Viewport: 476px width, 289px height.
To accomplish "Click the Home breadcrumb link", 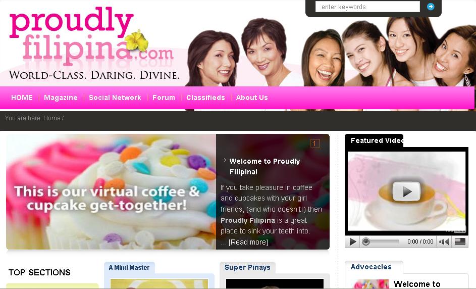I will [x=52, y=118].
